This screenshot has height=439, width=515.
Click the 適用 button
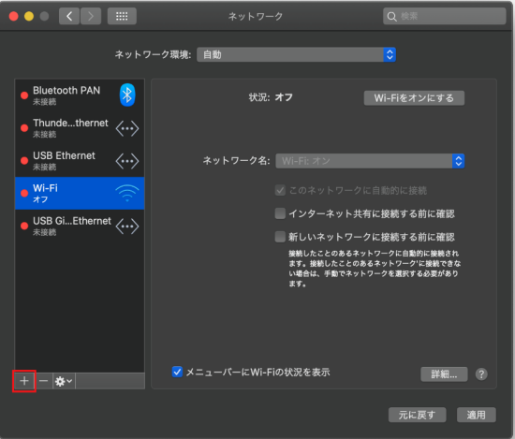(477, 415)
